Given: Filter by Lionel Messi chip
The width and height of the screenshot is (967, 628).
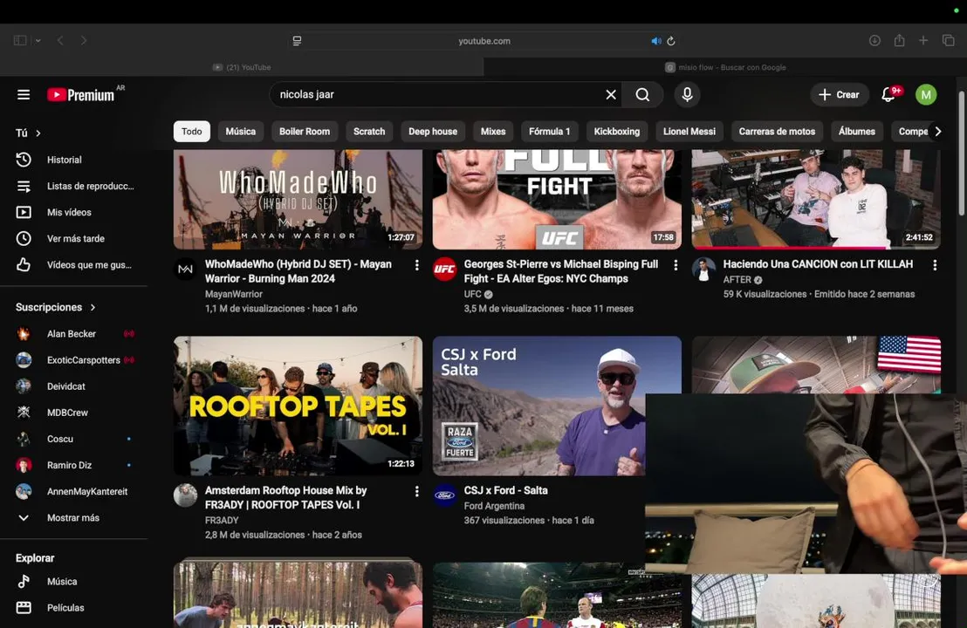Looking at the screenshot, I should pyautogui.click(x=689, y=132).
